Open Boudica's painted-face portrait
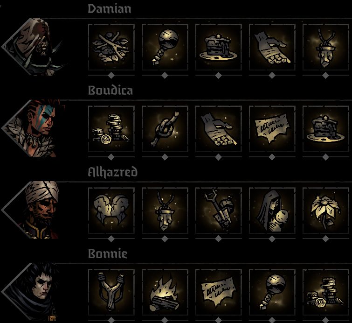Screen dimensions: 352x323 [34, 128]
